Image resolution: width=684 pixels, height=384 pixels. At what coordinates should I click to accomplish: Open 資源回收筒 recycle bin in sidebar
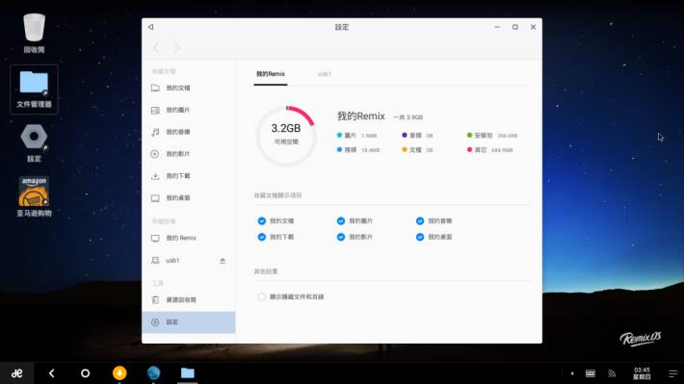click(189, 300)
